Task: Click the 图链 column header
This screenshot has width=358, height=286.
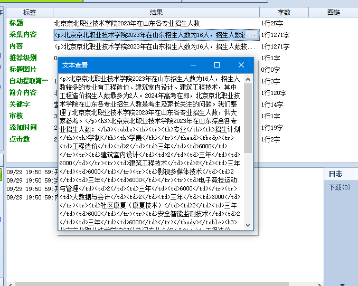Action: pyautogui.click(x=334, y=12)
